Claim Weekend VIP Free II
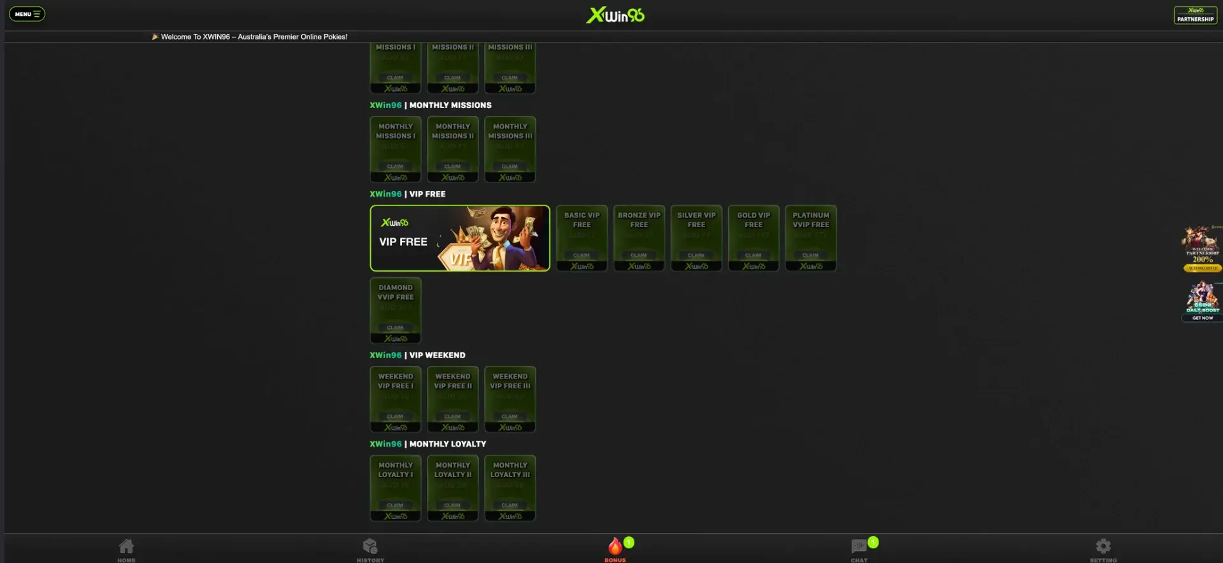The image size is (1223, 563). (x=453, y=417)
